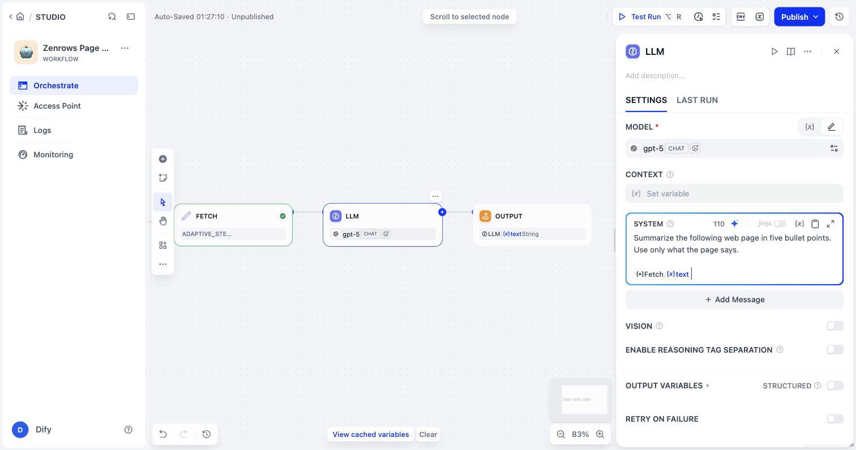Viewport: 856px width, 450px height.
Task: Open the Publish dropdown
Action: (799, 16)
